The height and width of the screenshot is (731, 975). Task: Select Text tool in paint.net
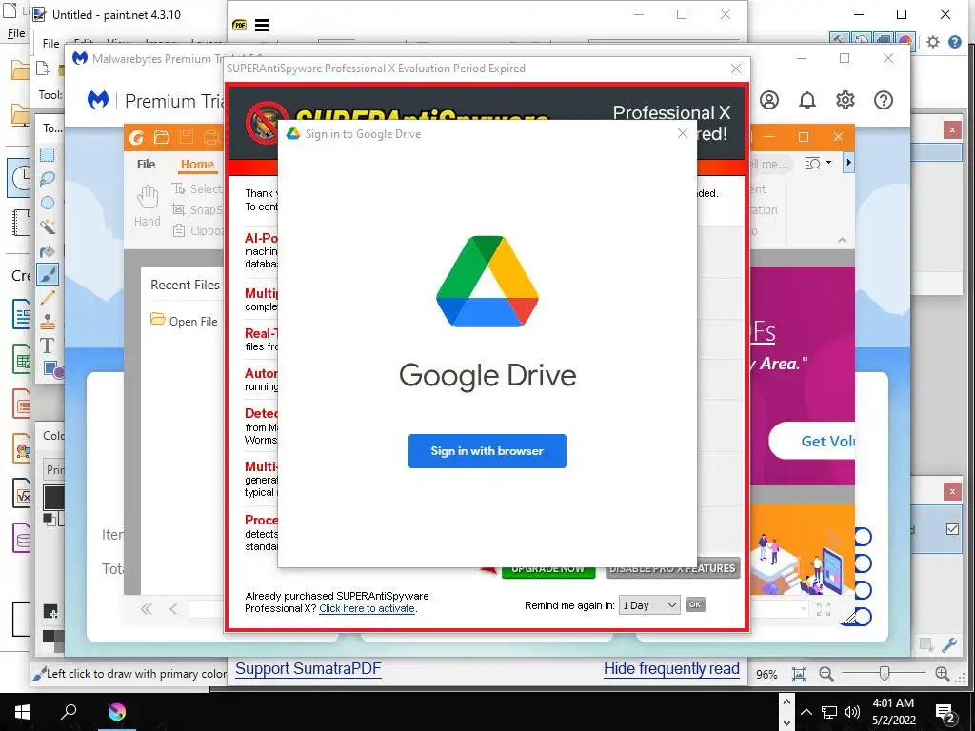coord(48,346)
